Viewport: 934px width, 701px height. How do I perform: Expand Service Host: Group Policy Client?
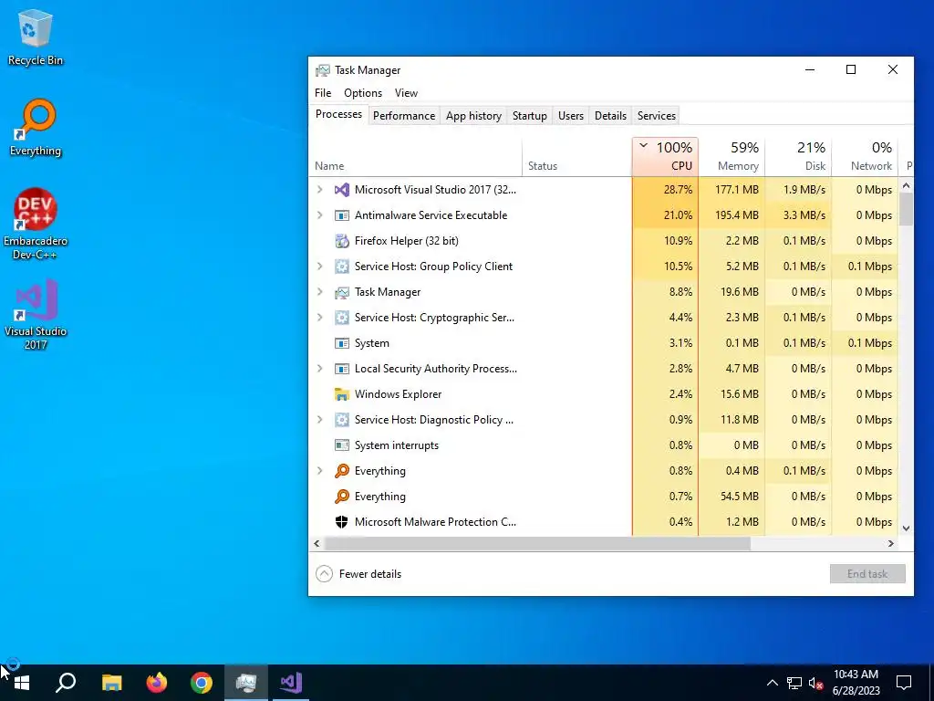pos(320,267)
